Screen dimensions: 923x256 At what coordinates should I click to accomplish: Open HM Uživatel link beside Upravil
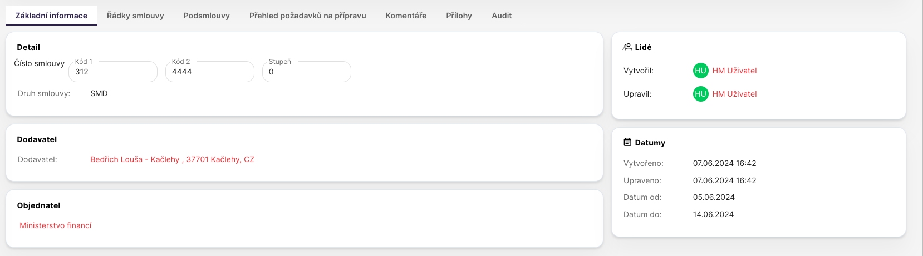[x=734, y=94]
